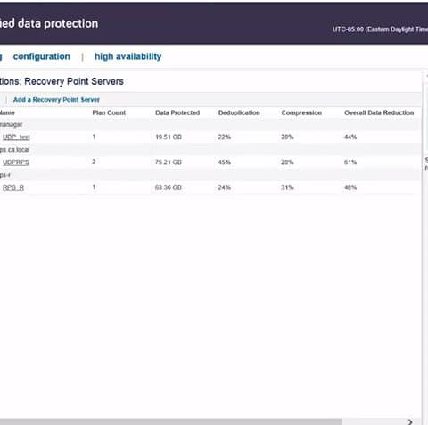The width and height of the screenshot is (428, 425).
Task: Sort by the Plan Count column header
Action: 109,112
